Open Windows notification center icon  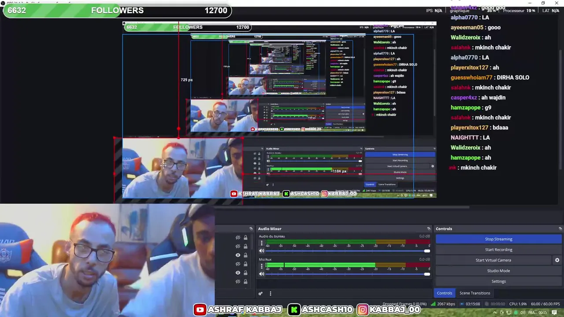click(554, 313)
